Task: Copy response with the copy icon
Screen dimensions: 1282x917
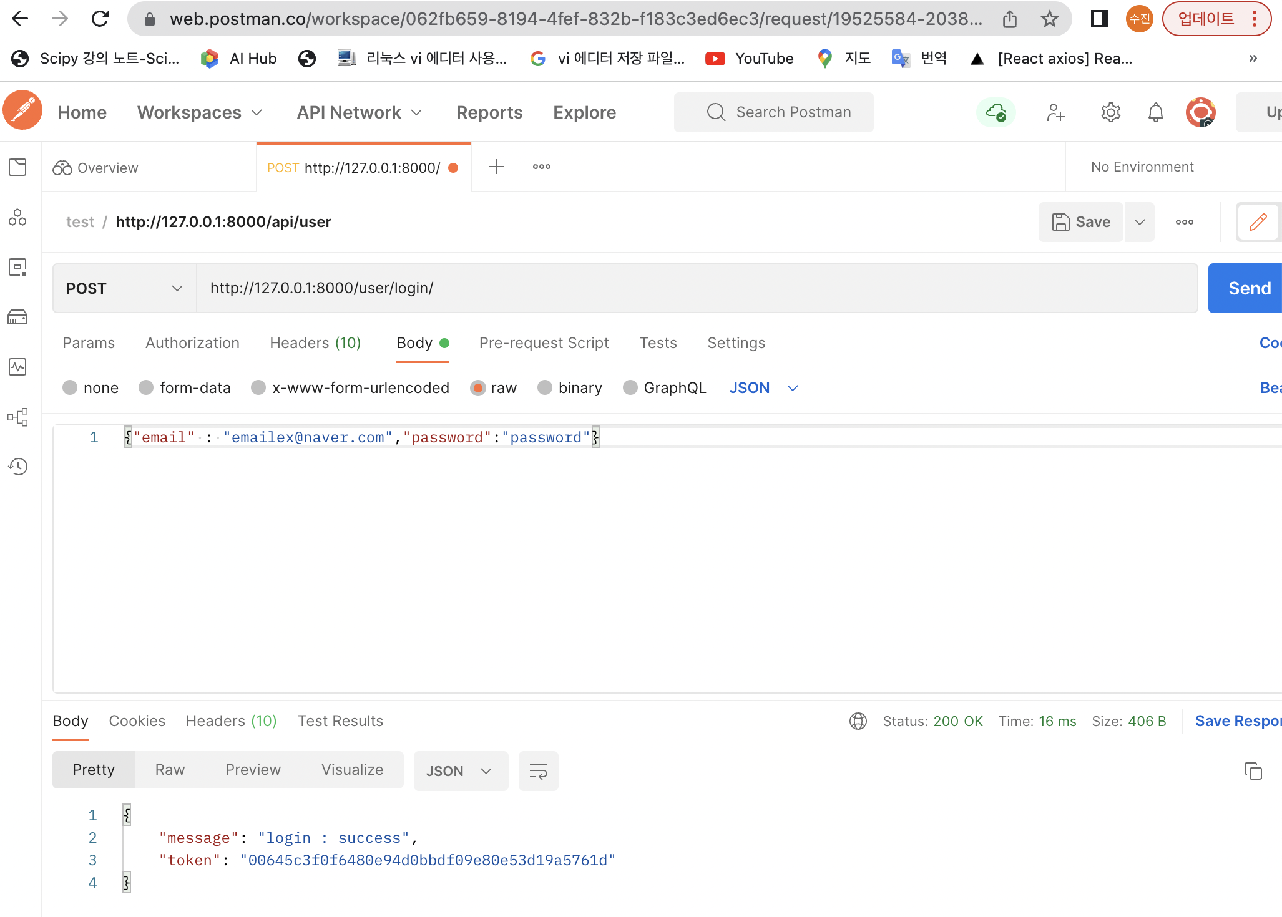Action: pos(1253,771)
